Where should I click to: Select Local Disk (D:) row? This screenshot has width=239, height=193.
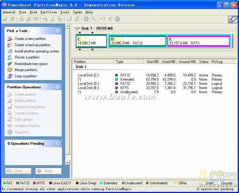coord(150,84)
